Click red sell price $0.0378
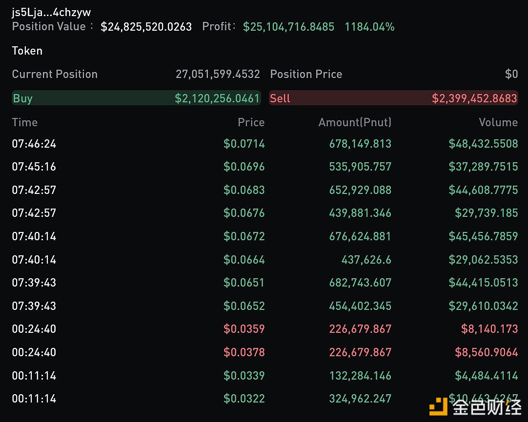Image resolution: width=528 pixels, height=422 pixels. coord(244,352)
